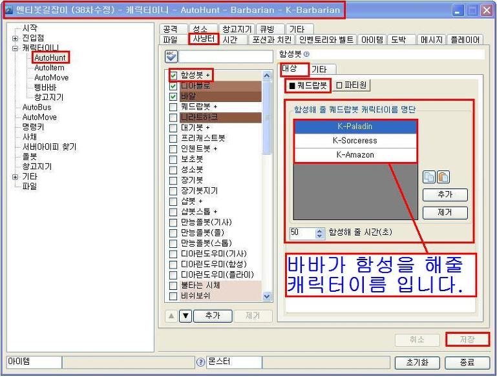Uncheck the 디아블로 checkbox
The height and width of the screenshot is (377, 497).
tap(173, 86)
